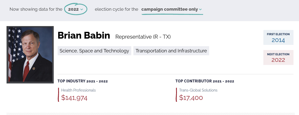
Task: Open the Trans-Global Solutions contributor link
Action: pyautogui.click(x=198, y=90)
